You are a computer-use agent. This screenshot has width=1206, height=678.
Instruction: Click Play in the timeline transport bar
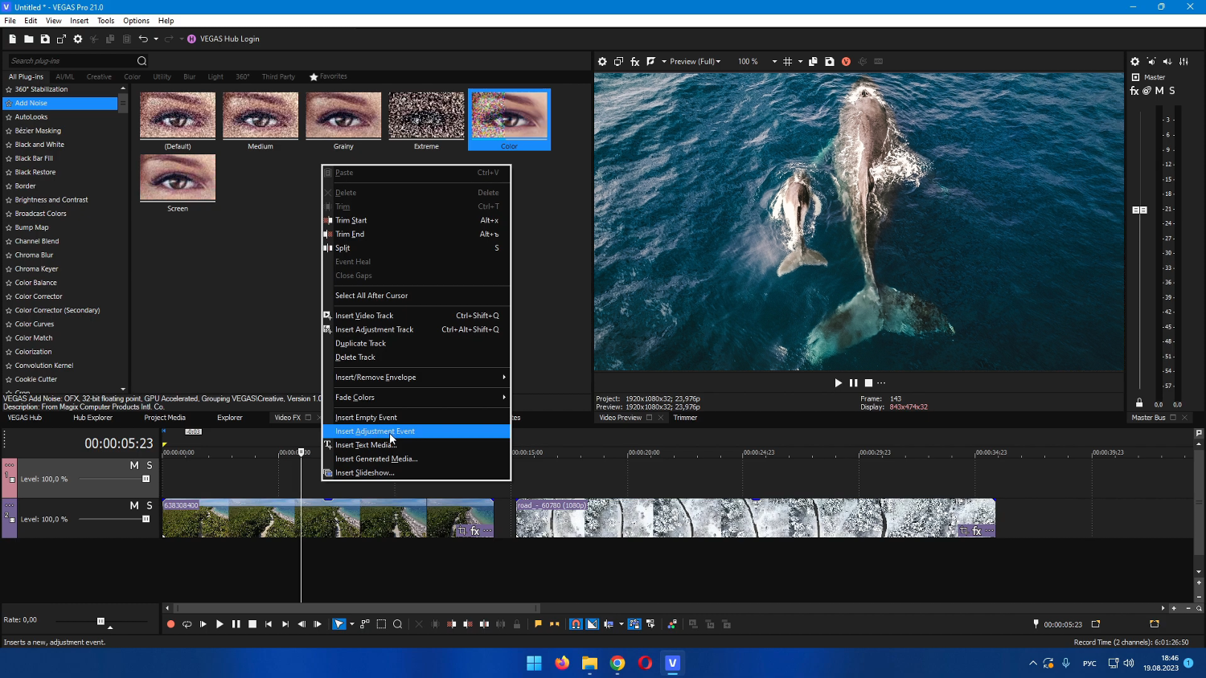[219, 624]
